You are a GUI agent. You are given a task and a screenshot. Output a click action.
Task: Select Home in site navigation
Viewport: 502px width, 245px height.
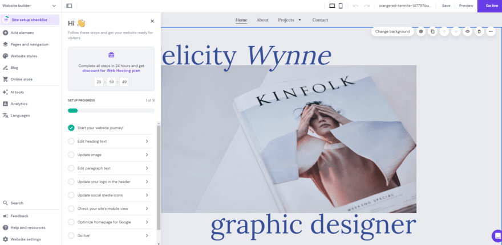(241, 20)
